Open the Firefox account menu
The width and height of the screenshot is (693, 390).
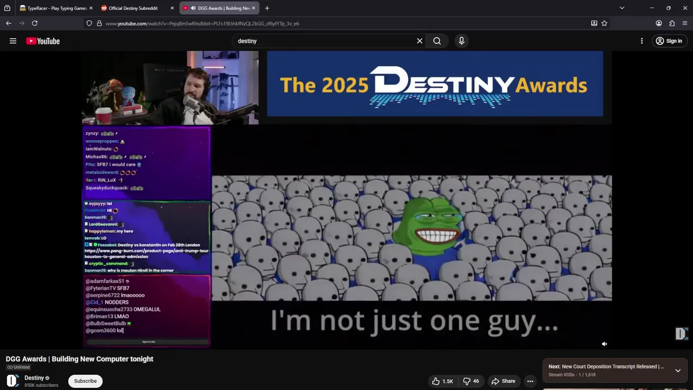point(659,23)
